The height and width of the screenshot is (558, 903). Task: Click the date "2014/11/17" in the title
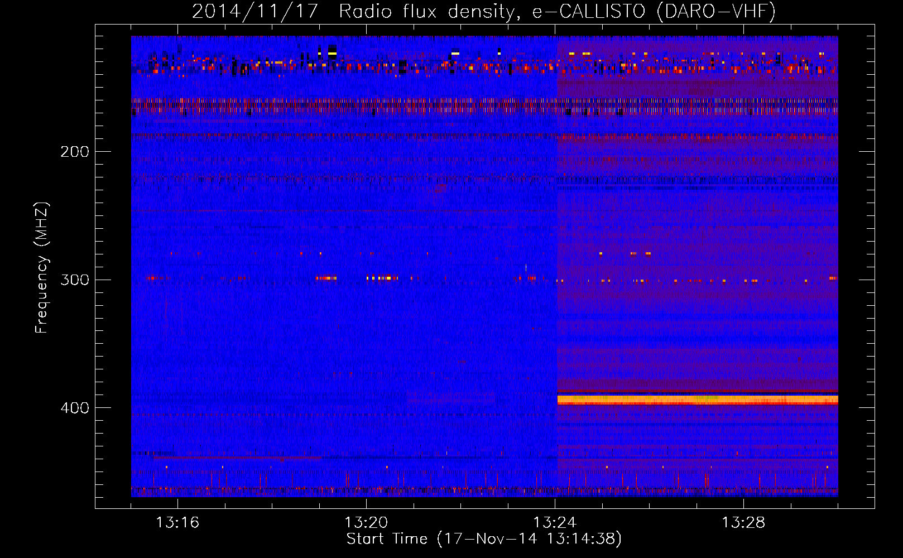click(x=254, y=12)
